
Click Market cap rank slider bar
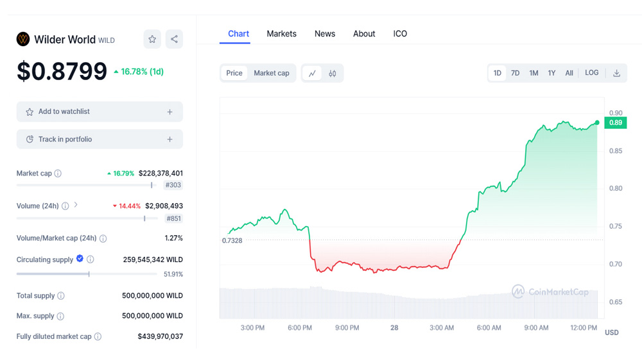point(87,185)
